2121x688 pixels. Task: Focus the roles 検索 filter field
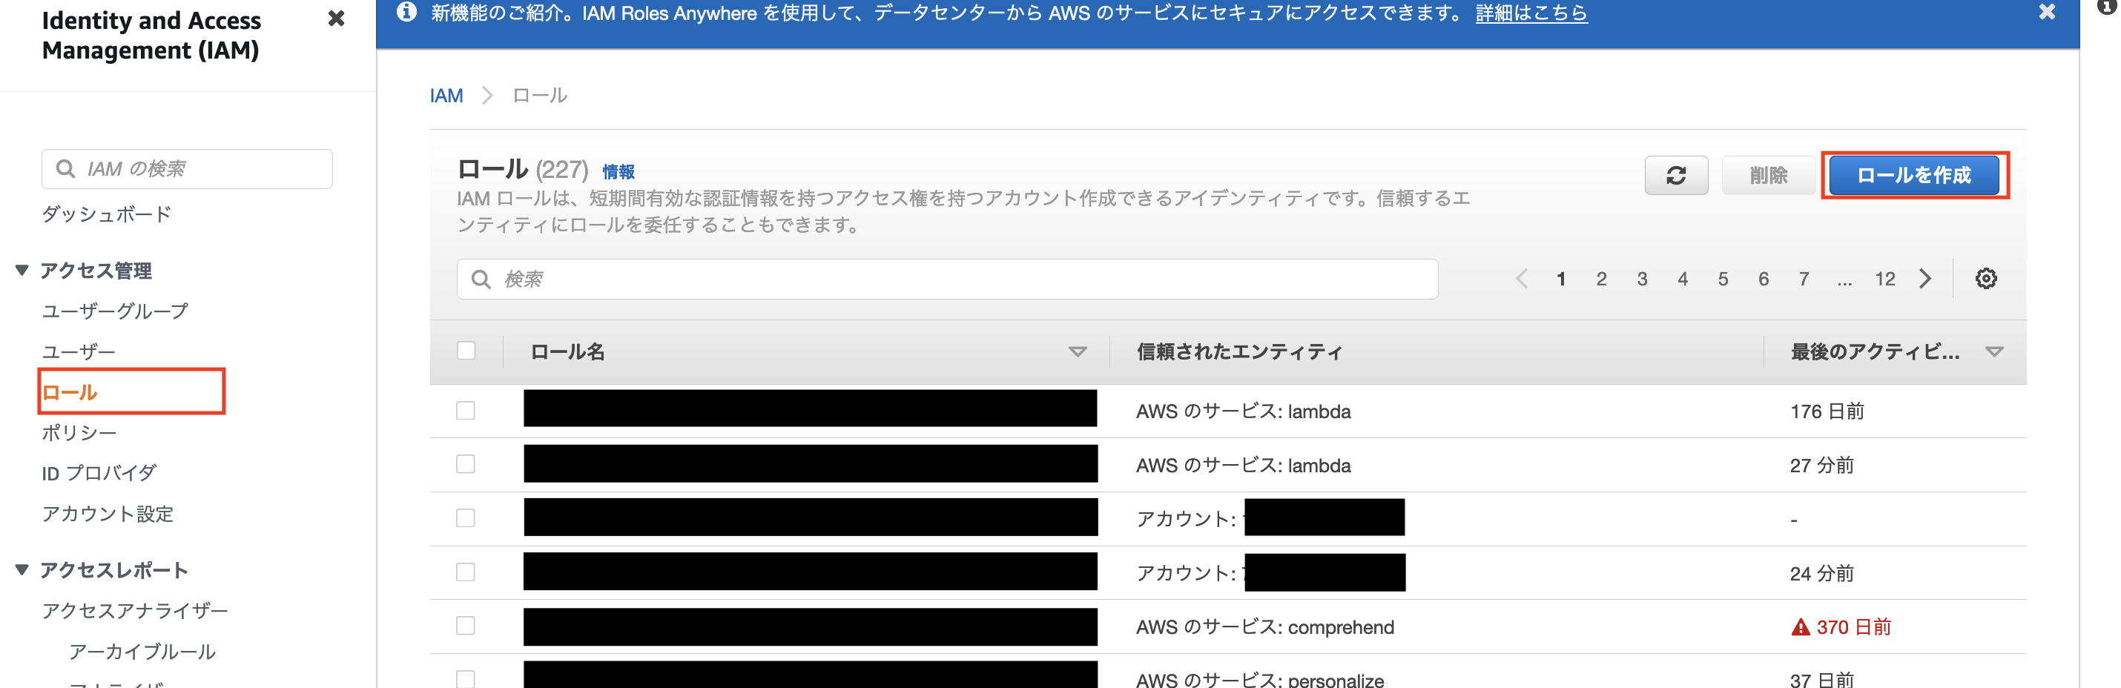point(947,279)
